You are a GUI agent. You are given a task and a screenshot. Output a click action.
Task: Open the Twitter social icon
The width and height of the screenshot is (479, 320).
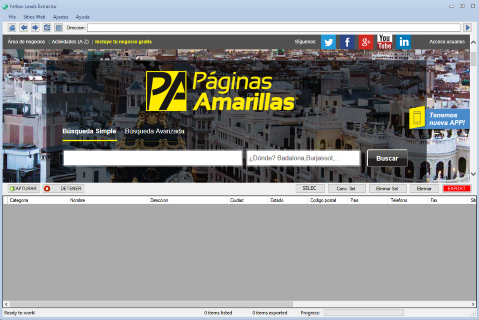tap(328, 42)
